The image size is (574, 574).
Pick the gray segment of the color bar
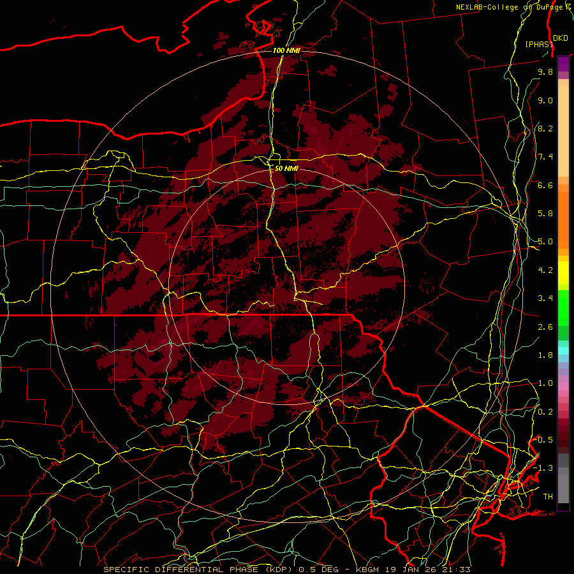[563, 478]
